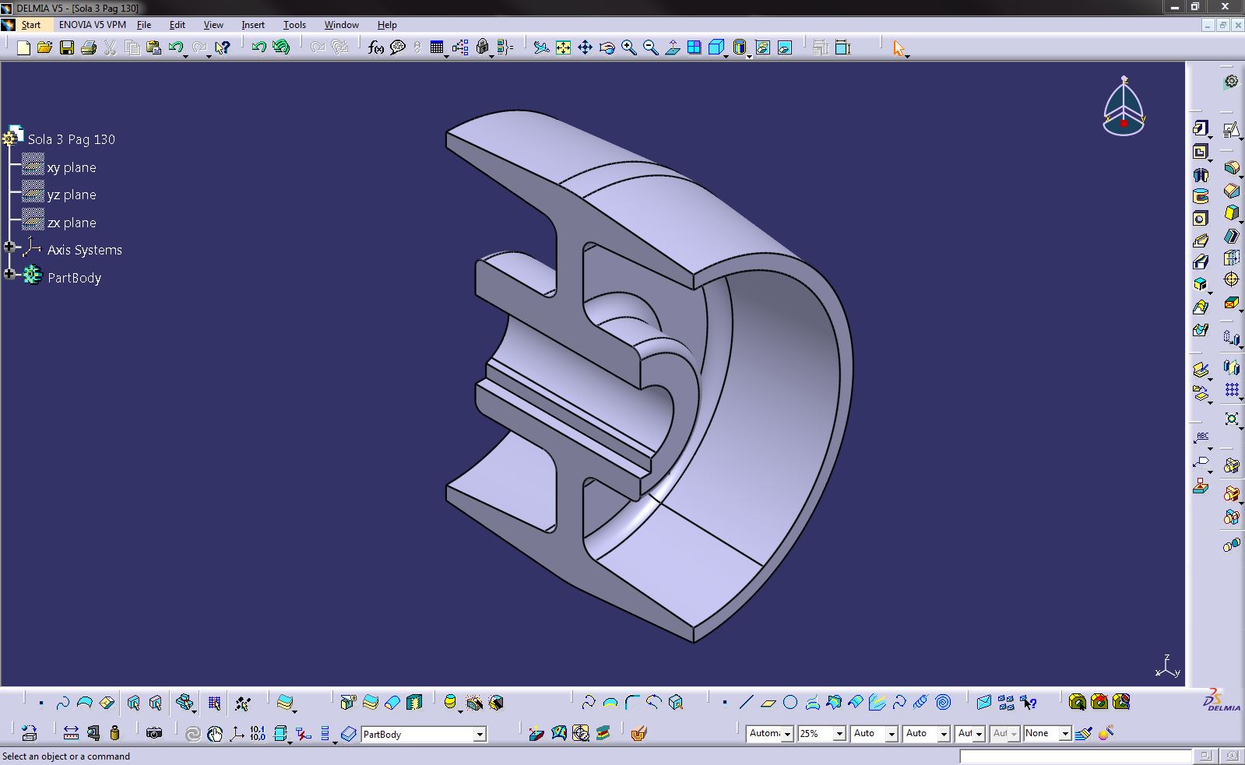Open the first Auto line-type dropdown

(892, 733)
